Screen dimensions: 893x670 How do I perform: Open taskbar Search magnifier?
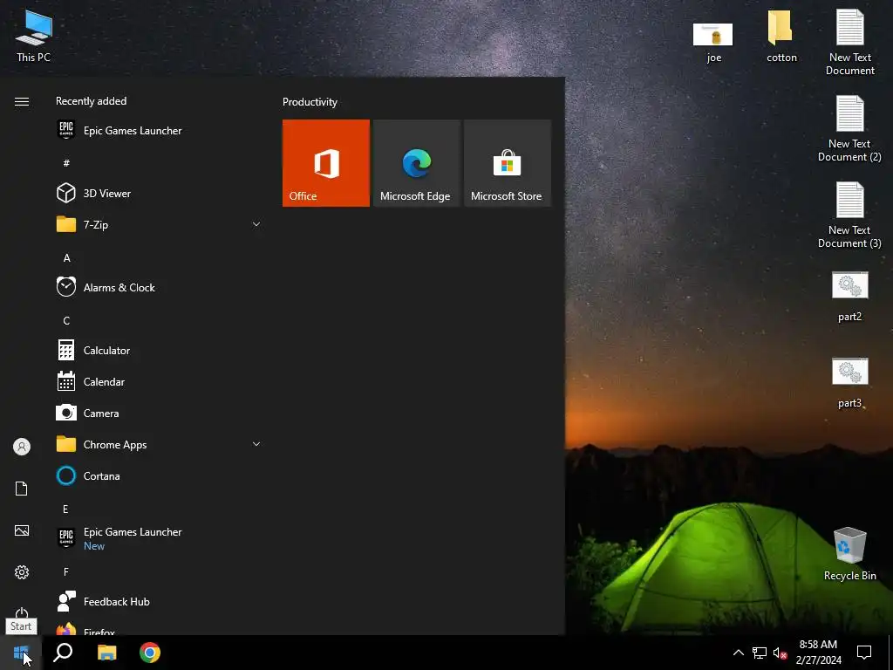point(63,653)
